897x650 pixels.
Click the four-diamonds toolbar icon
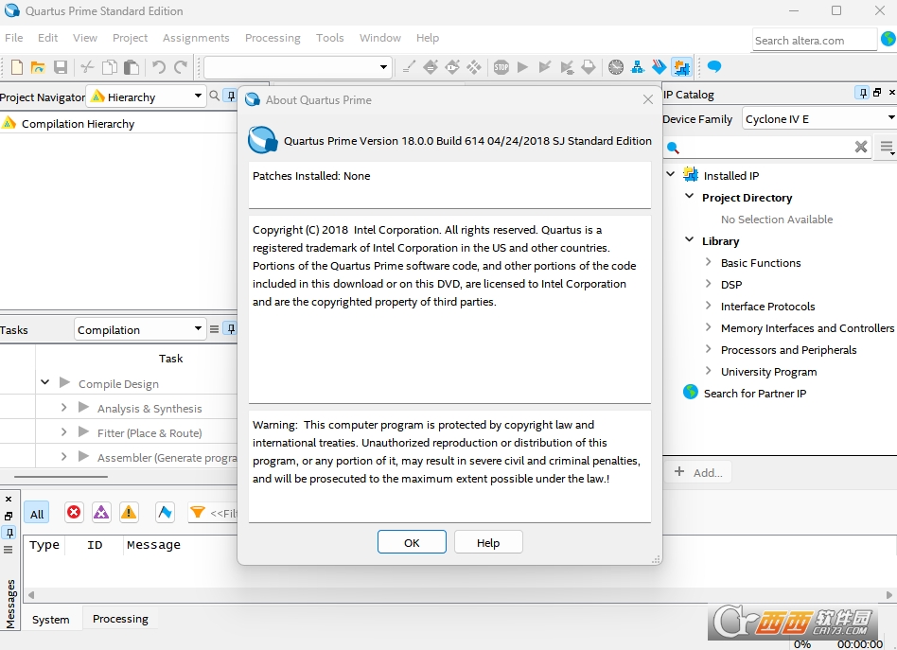tap(474, 67)
